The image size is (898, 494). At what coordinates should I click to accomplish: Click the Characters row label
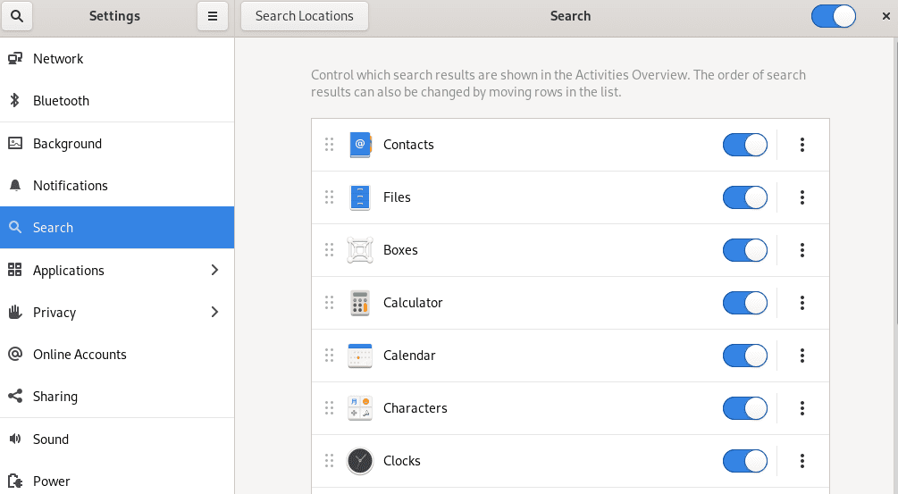pyautogui.click(x=415, y=408)
